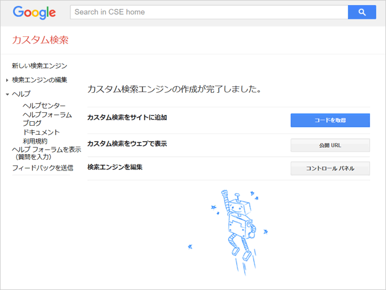This screenshot has height=290, width=386.
Task: Click the 公開 URL button
Action: pyautogui.click(x=330, y=146)
